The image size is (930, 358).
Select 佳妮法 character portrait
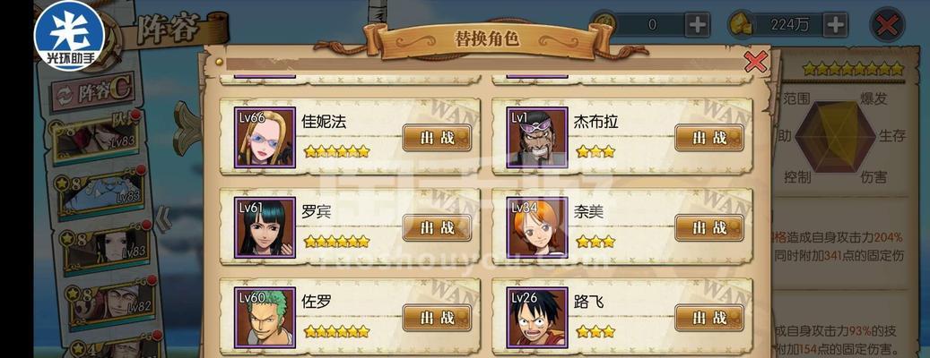click(x=265, y=137)
